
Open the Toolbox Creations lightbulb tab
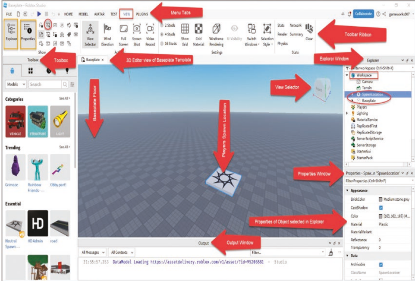point(67,71)
